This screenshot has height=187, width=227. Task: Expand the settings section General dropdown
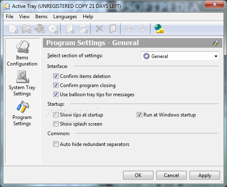[x=180, y=56]
